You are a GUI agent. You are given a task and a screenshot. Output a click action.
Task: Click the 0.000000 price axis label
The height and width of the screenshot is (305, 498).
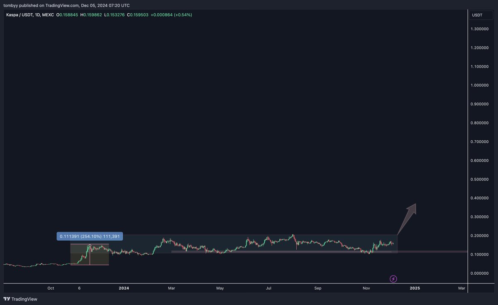[480, 273]
